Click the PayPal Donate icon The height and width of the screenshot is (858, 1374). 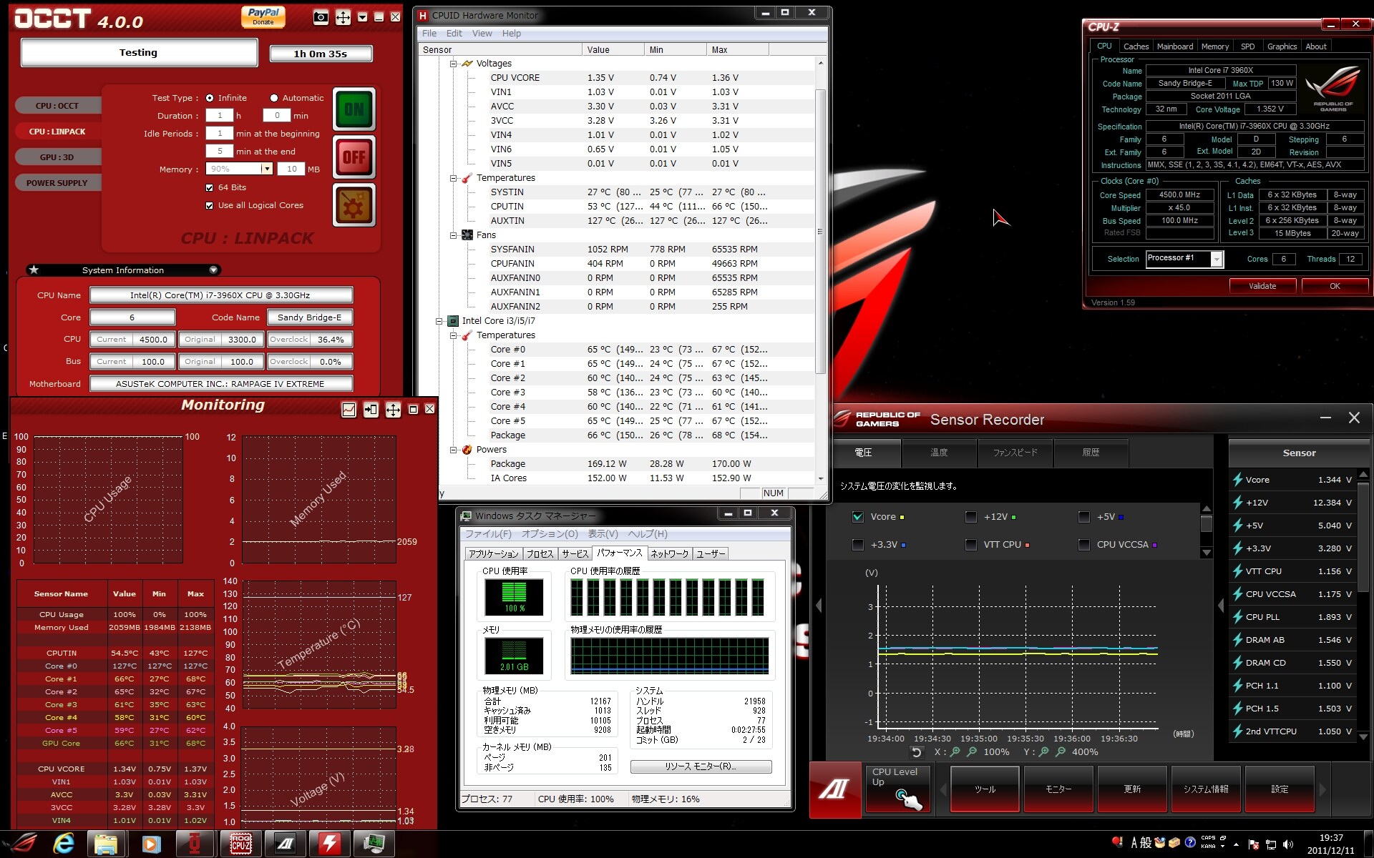263,16
